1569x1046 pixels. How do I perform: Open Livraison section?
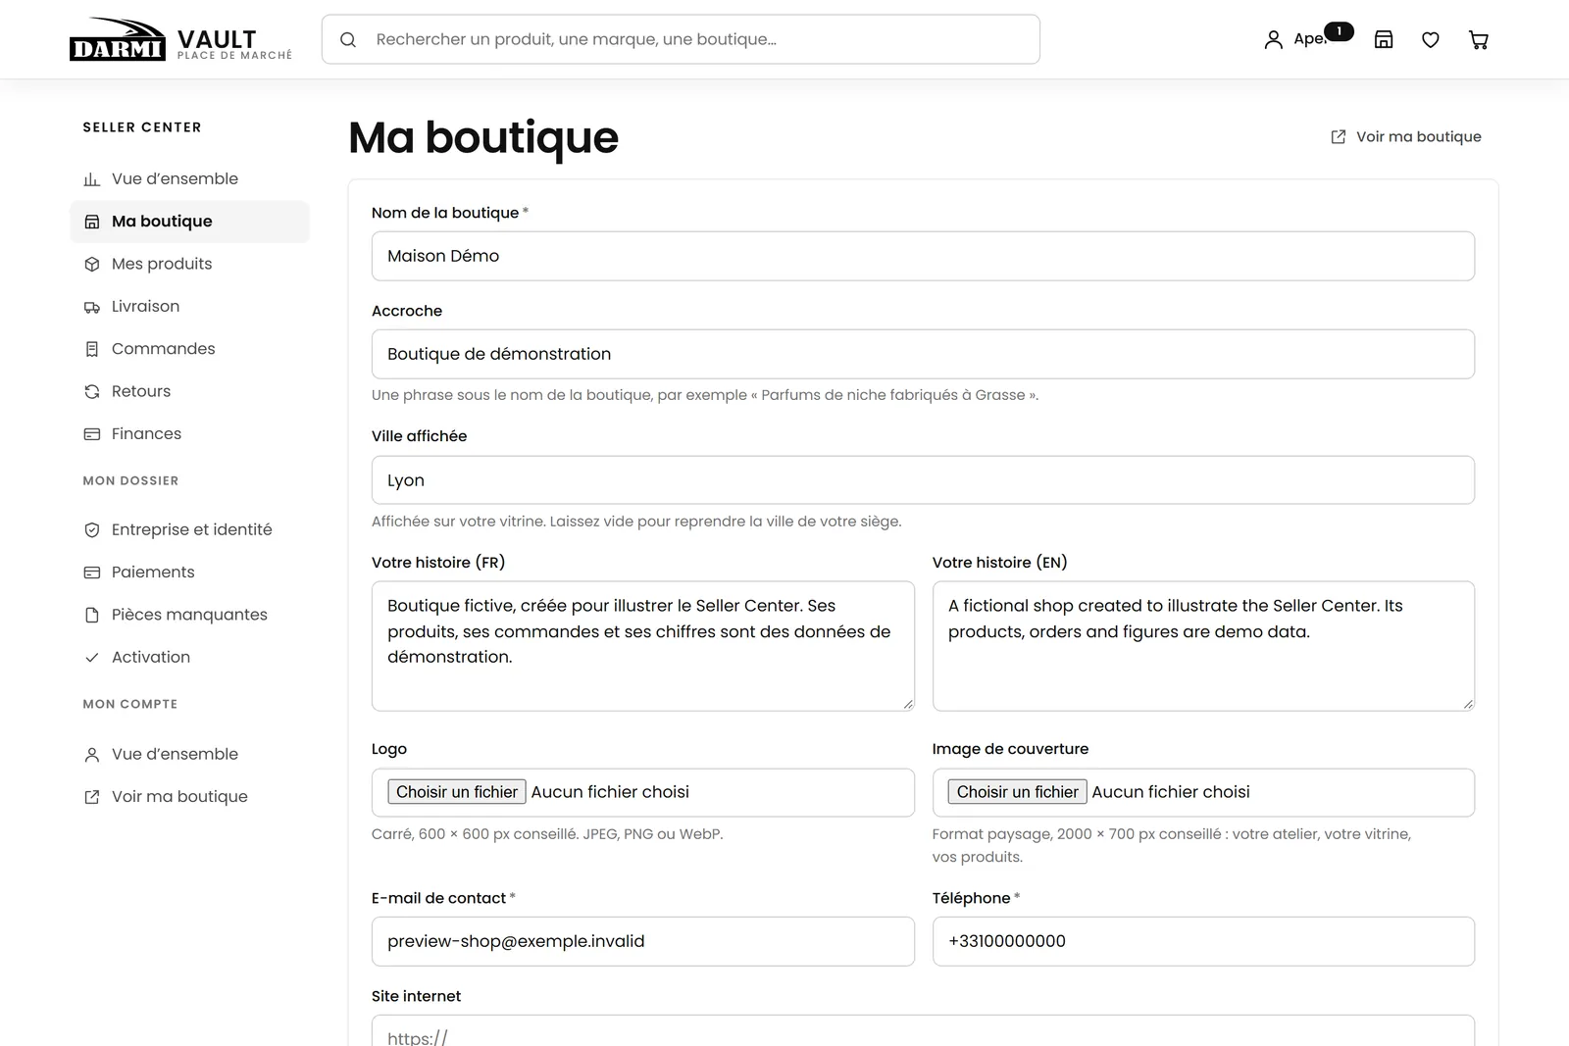point(189,306)
